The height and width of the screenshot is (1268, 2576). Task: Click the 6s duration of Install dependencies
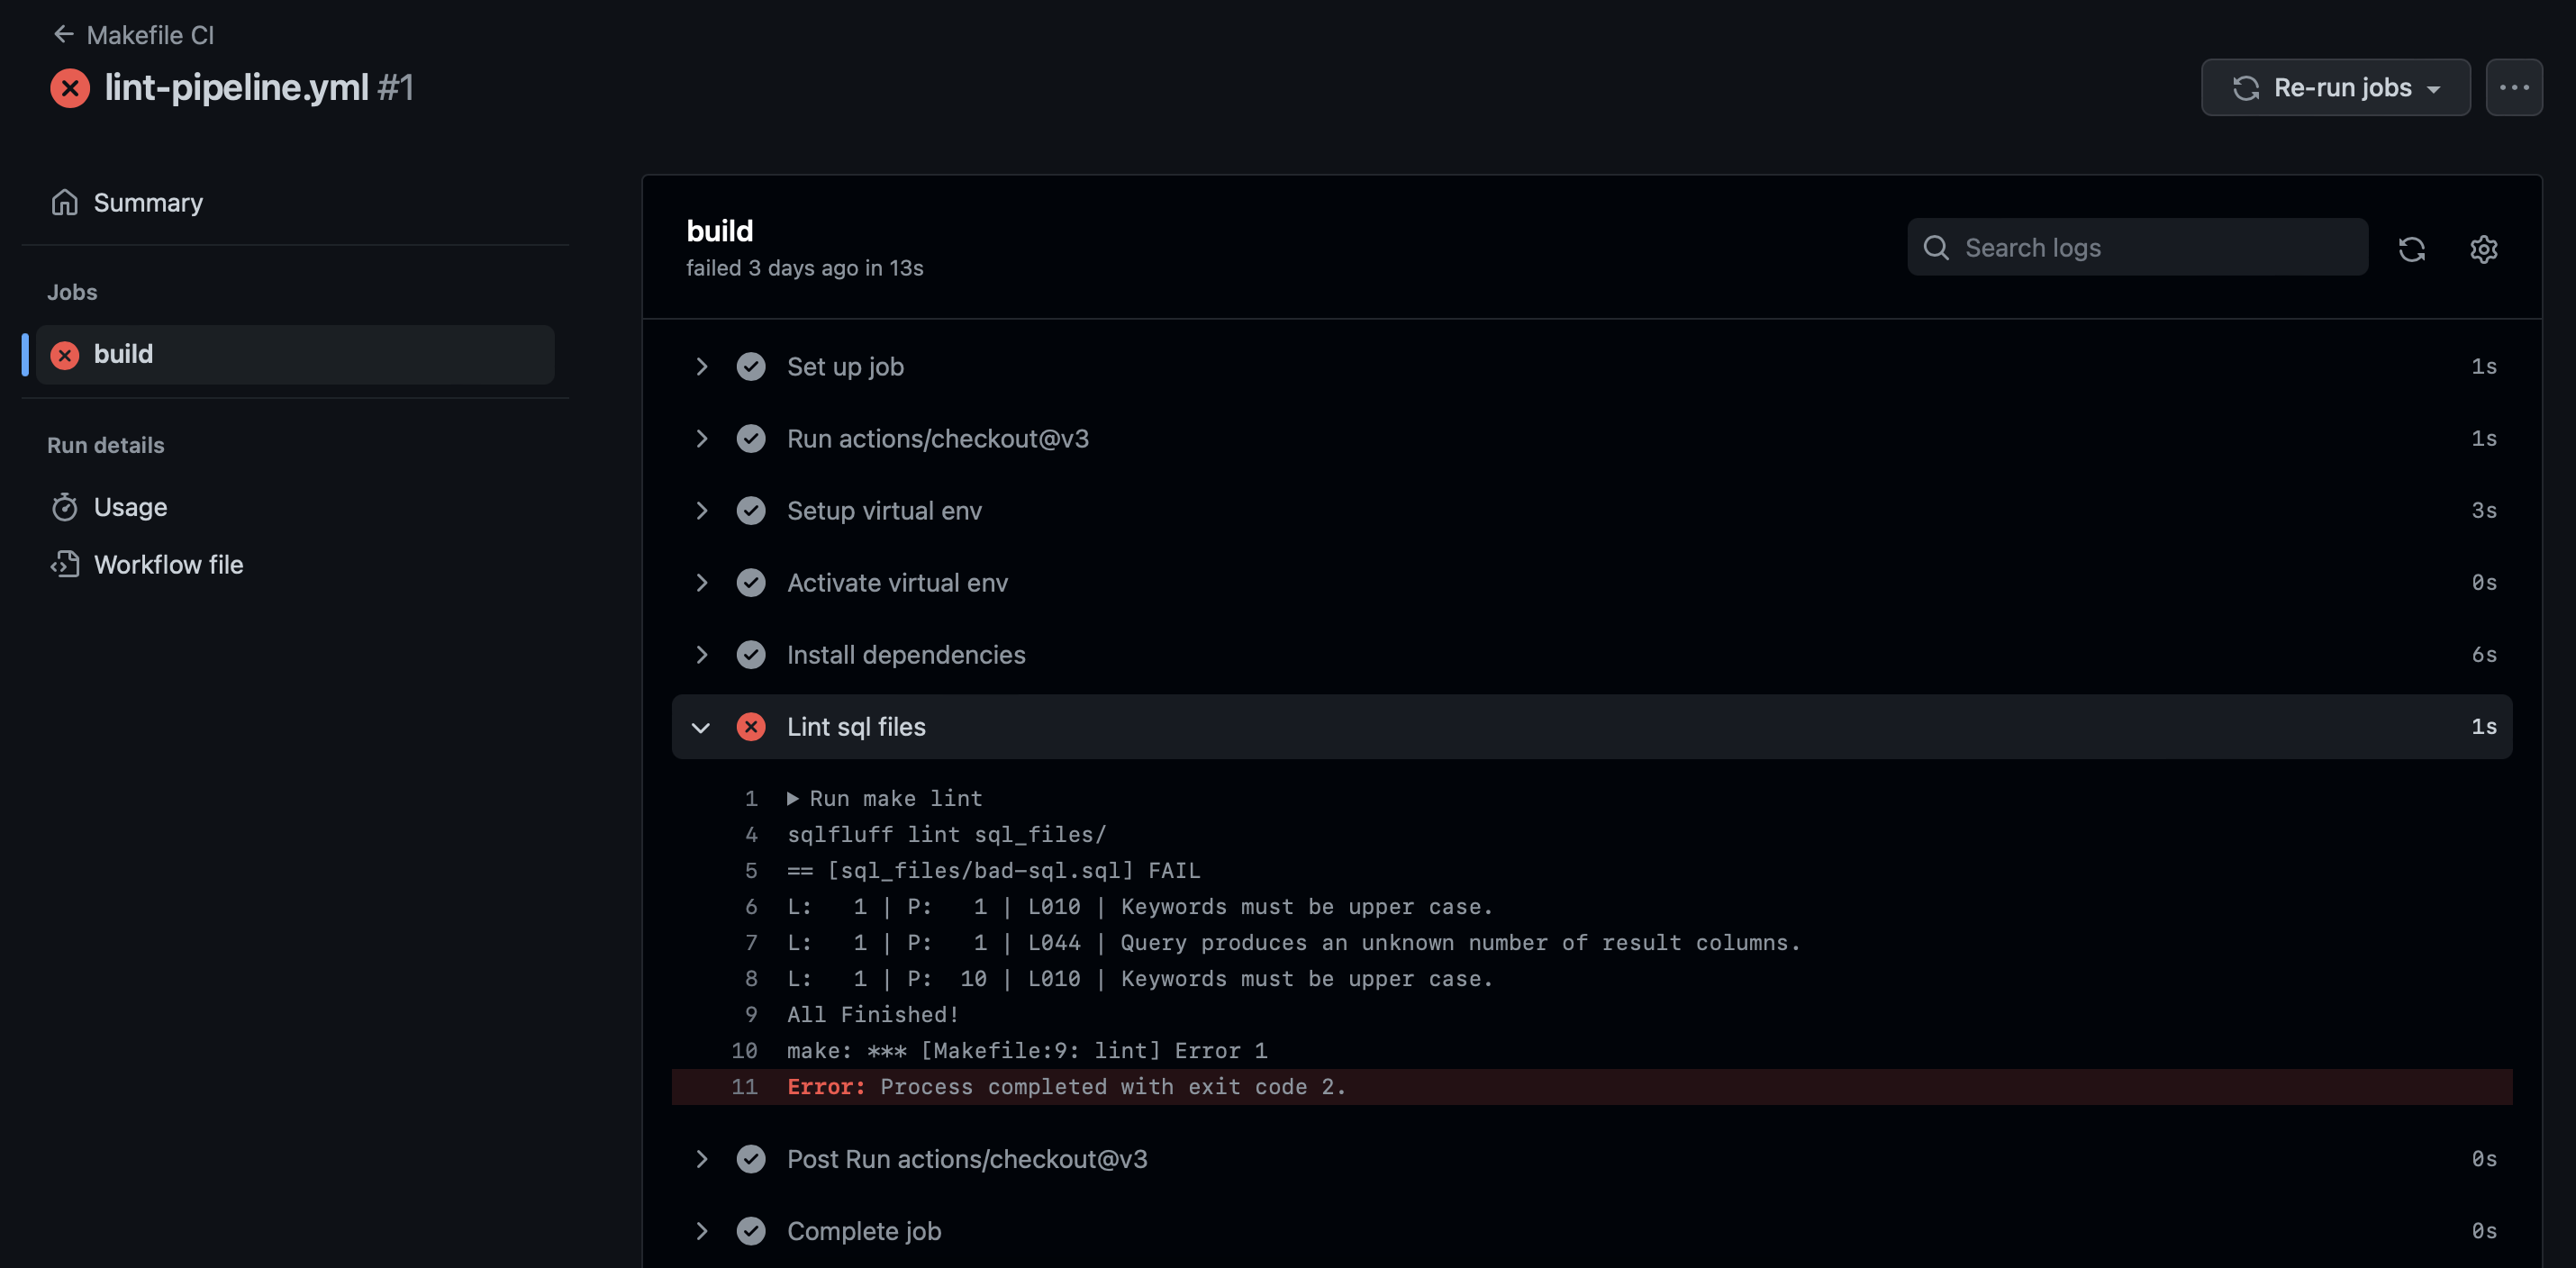(2484, 655)
